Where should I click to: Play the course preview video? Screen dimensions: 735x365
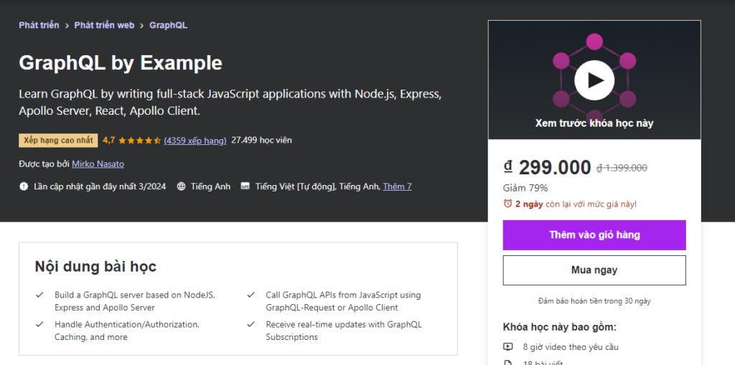click(594, 80)
